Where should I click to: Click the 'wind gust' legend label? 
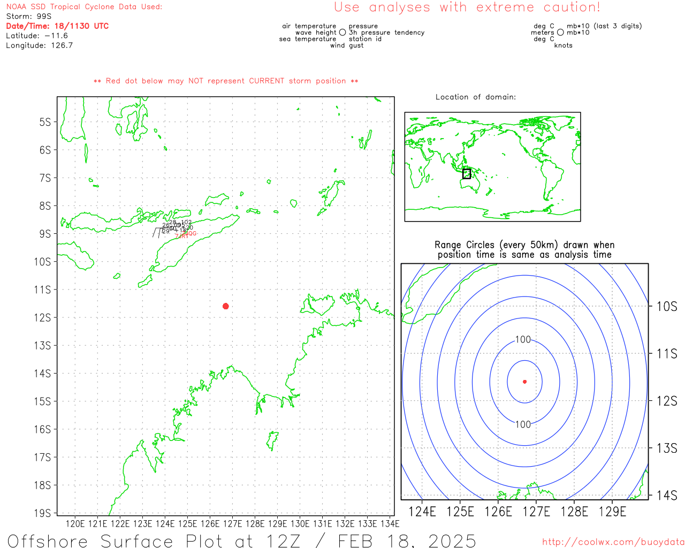347,45
